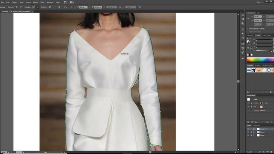Viewport: 274px width, 154px height.
Task: Toggle visibility of the top layer row
Action: click(248, 129)
